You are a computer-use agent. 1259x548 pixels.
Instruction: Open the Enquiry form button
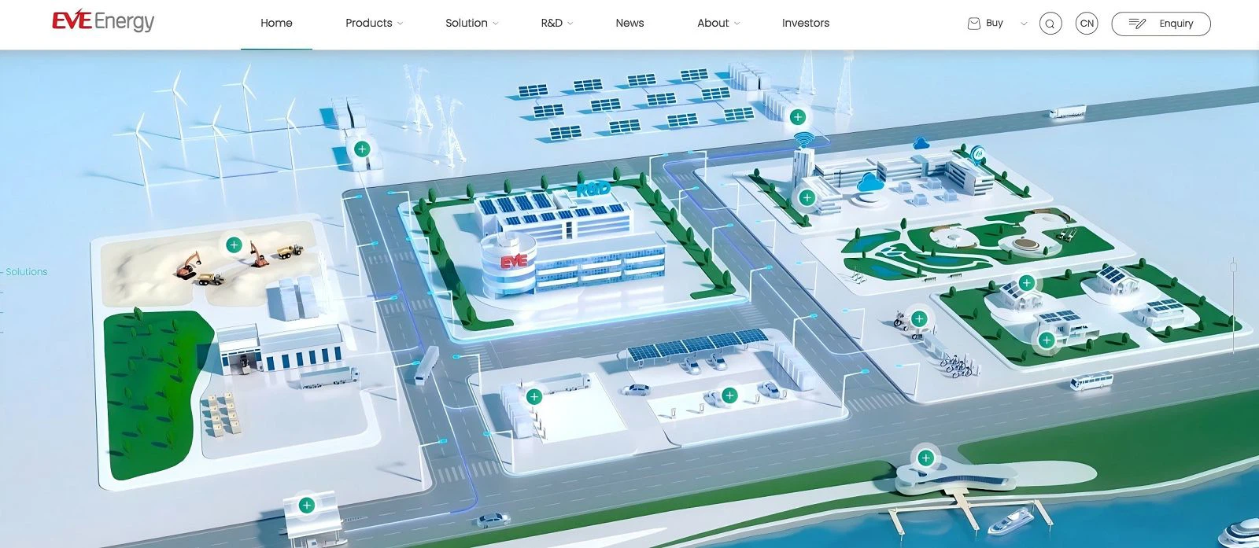click(x=1161, y=24)
